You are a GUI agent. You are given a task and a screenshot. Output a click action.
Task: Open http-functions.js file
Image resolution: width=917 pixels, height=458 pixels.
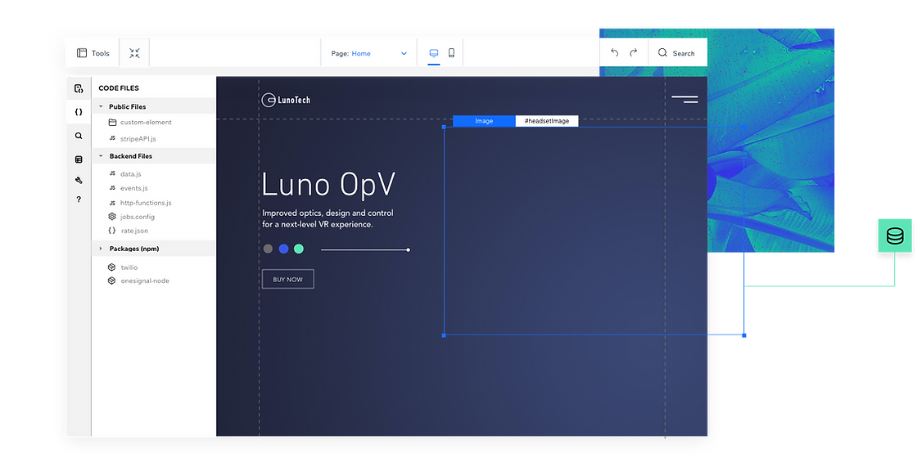coord(146,203)
